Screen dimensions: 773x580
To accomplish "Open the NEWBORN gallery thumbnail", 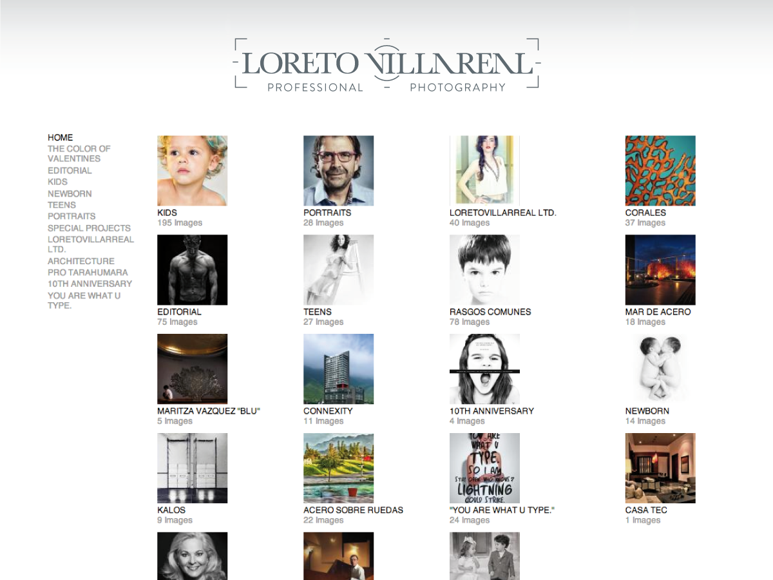I will click(660, 368).
